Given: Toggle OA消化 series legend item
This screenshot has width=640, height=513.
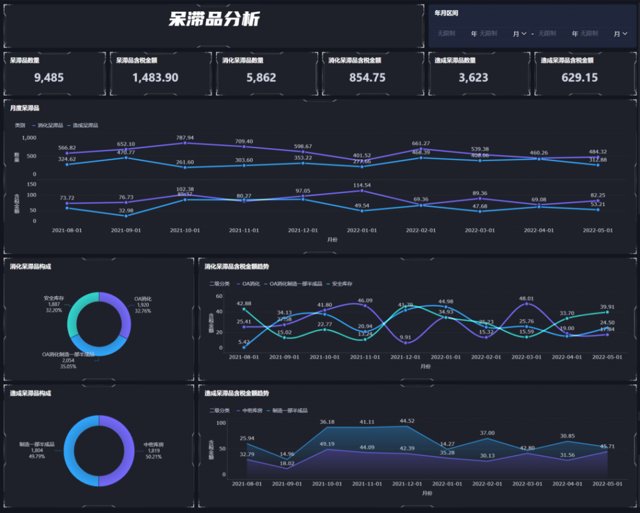Looking at the screenshot, I should [250, 284].
